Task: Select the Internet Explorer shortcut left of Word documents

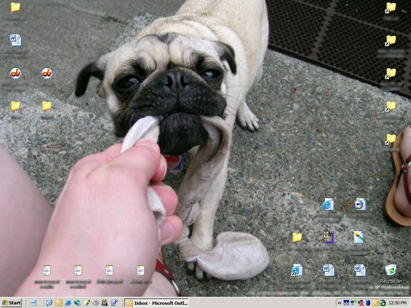Action: coord(297,270)
